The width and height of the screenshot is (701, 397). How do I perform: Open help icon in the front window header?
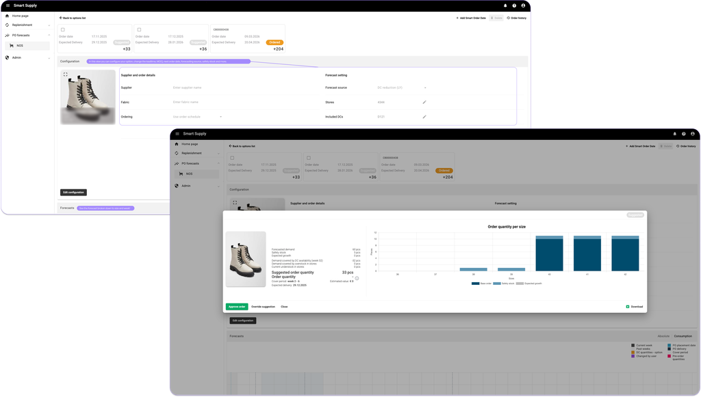[x=684, y=134]
